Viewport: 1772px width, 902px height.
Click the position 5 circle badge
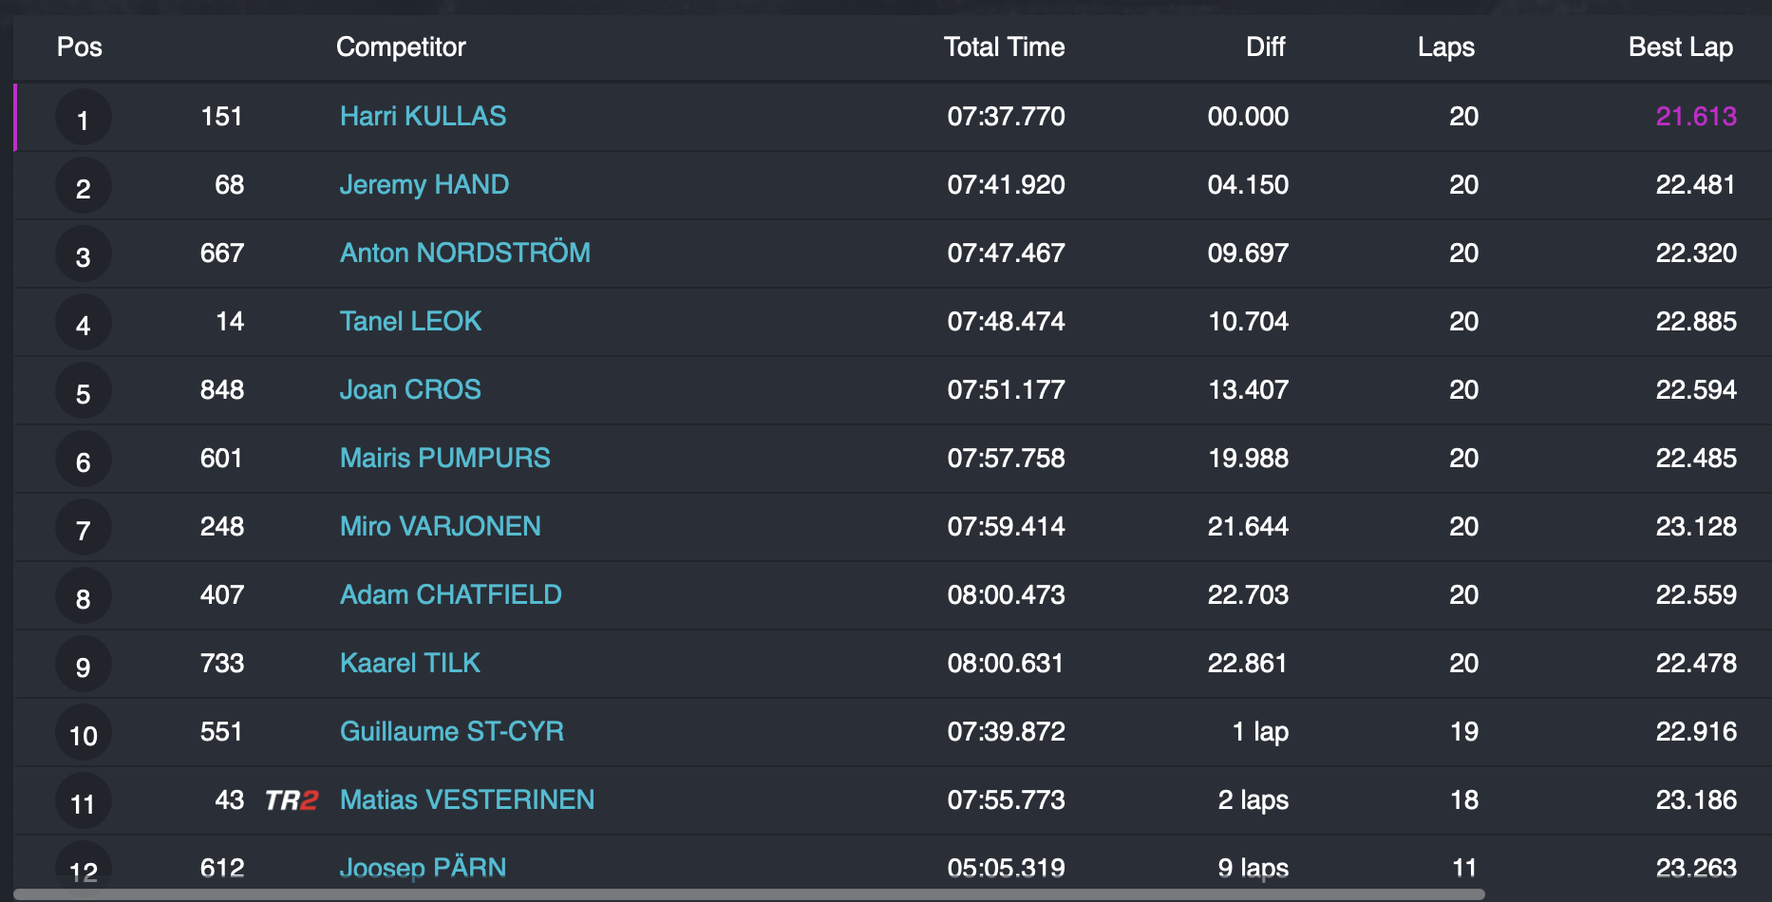coord(84,392)
